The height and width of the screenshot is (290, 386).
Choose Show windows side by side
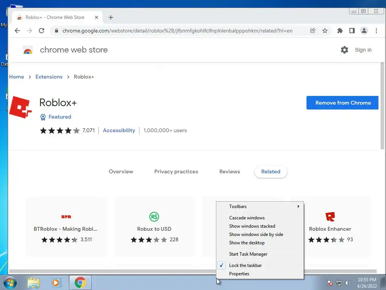click(x=260, y=234)
